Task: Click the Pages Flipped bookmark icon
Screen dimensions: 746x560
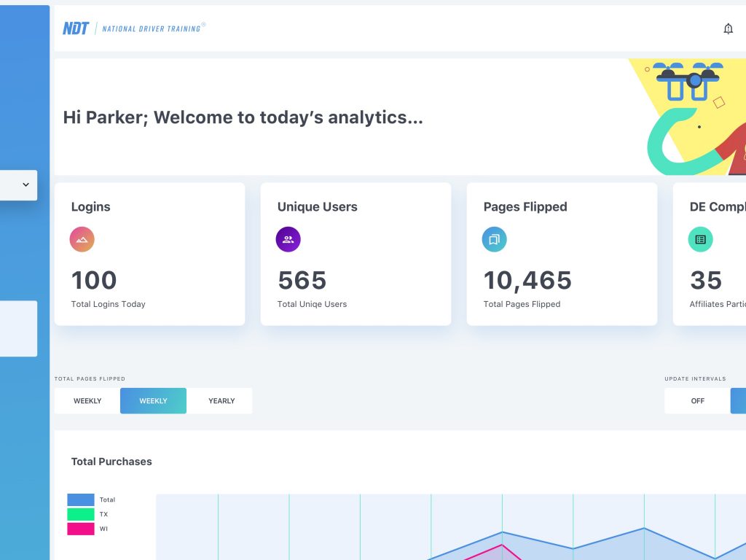Action: click(495, 239)
